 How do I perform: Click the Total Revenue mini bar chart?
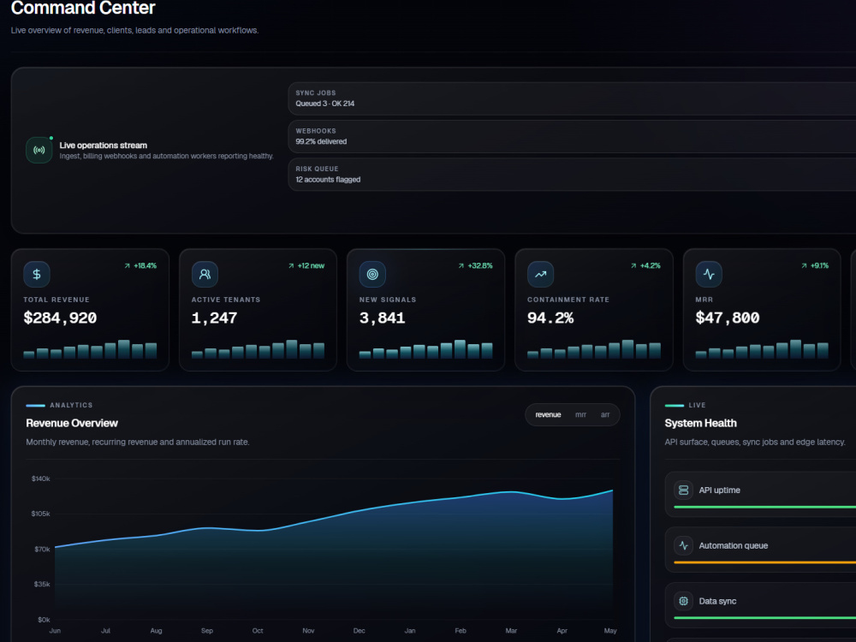90,349
